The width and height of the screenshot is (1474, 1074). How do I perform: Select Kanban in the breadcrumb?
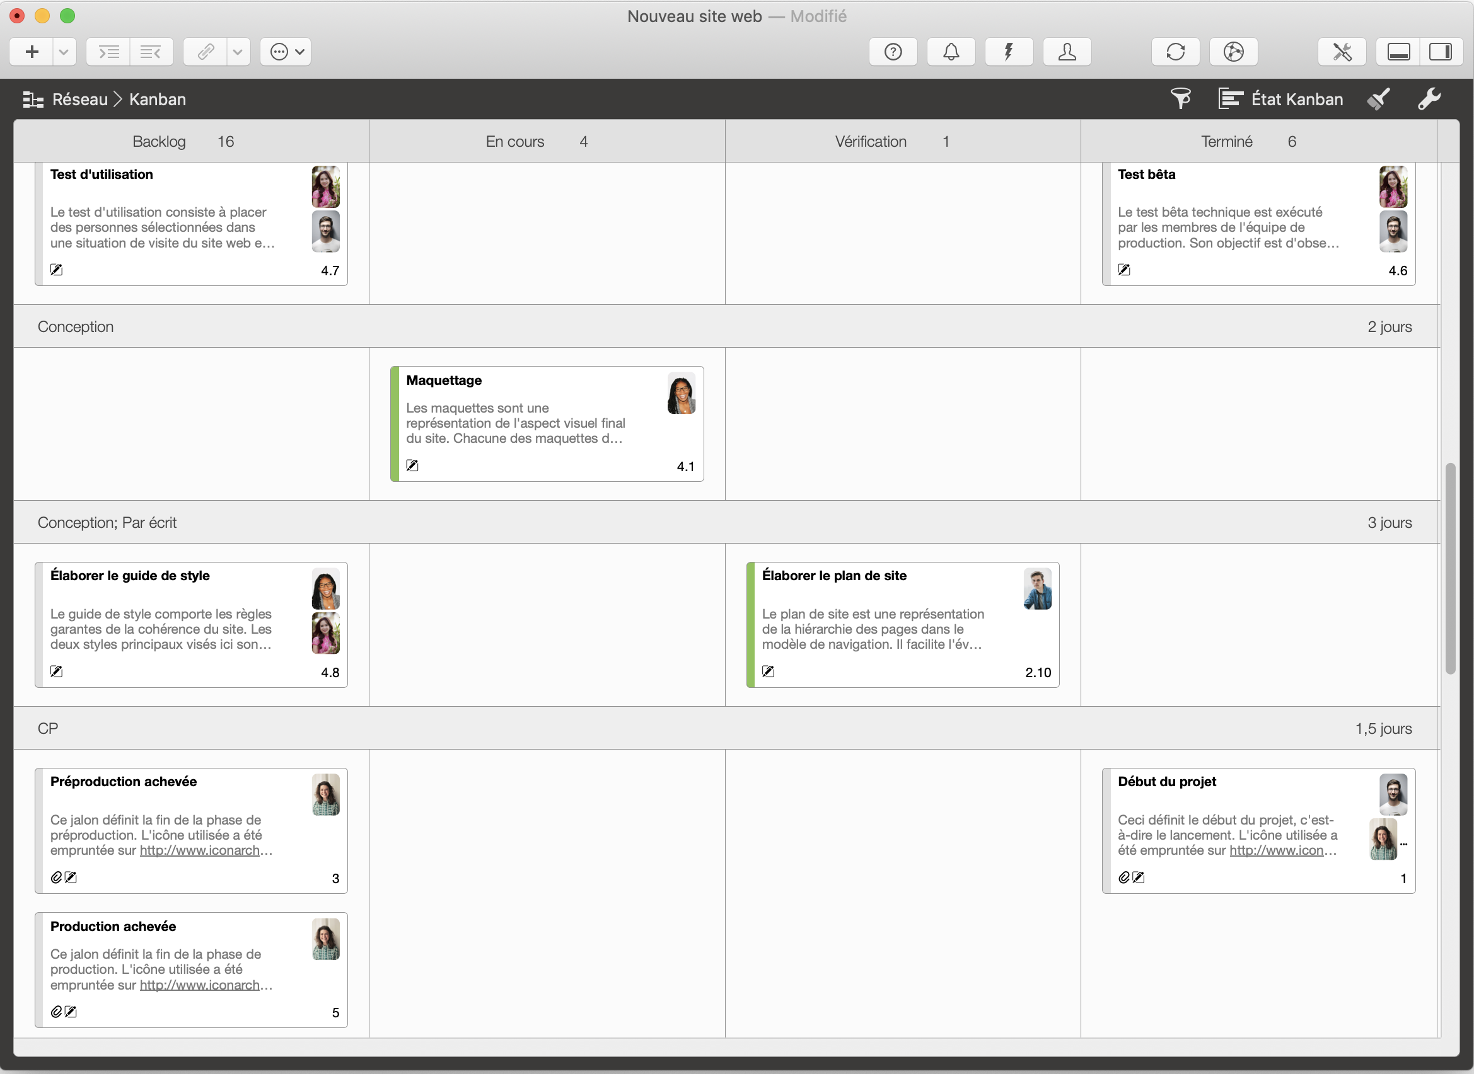coord(158,100)
